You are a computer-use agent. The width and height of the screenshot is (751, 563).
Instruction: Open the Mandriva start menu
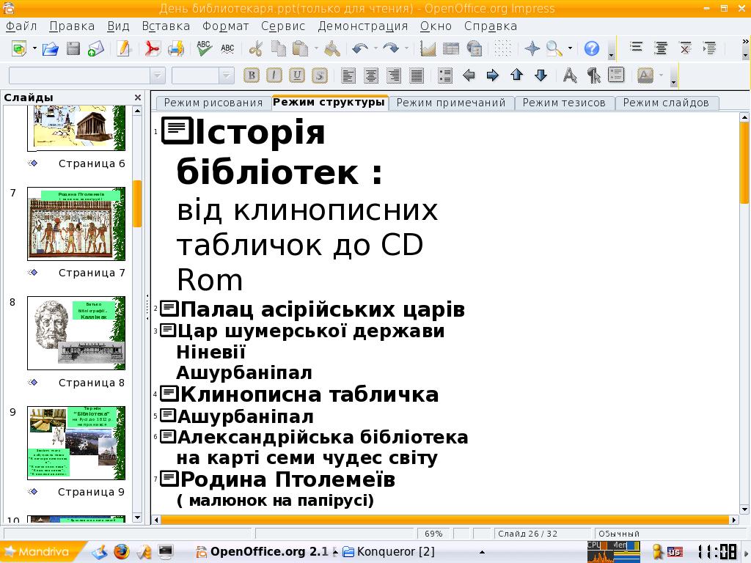pos(42,551)
